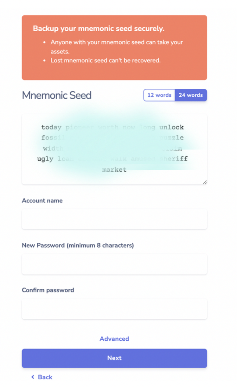Click the Confirm password label

(48, 290)
